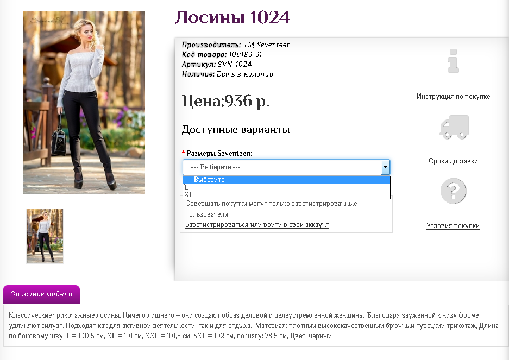509x360 pixels.
Task: Click the small product thumbnail image
Action: click(45, 236)
